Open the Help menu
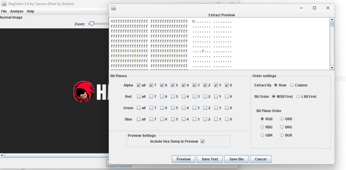This screenshot has width=346, height=170. click(30, 11)
